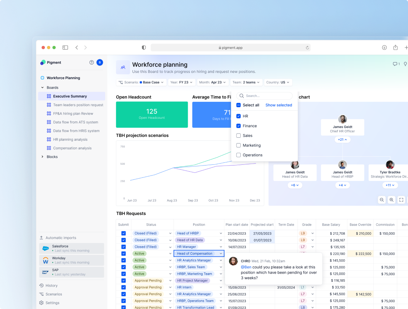Open FP&A hiring plan Review board
The image size is (408, 309).
point(70,113)
